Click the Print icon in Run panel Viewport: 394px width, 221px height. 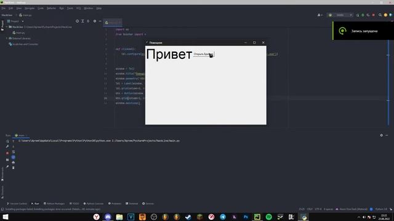tap(14, 162)
